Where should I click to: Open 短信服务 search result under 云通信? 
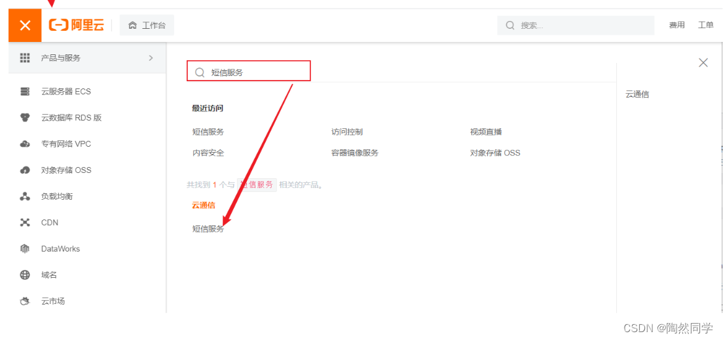point(208,229)
